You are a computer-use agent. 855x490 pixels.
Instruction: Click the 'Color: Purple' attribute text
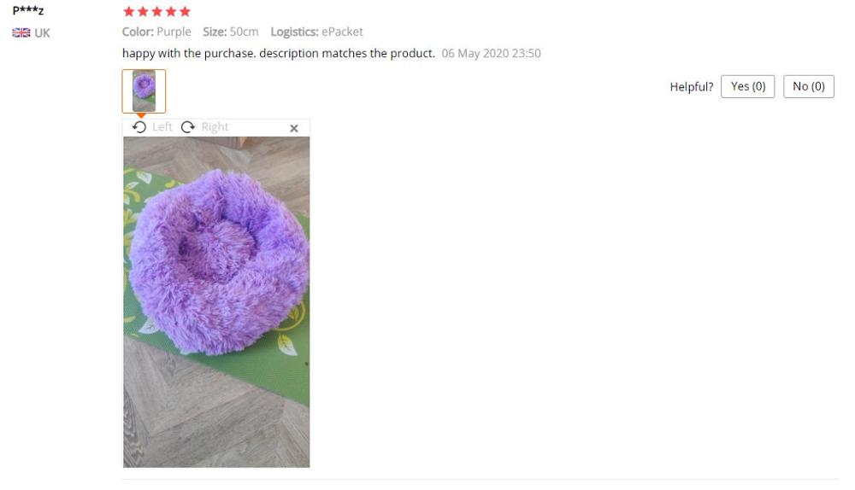coord(156,32)
